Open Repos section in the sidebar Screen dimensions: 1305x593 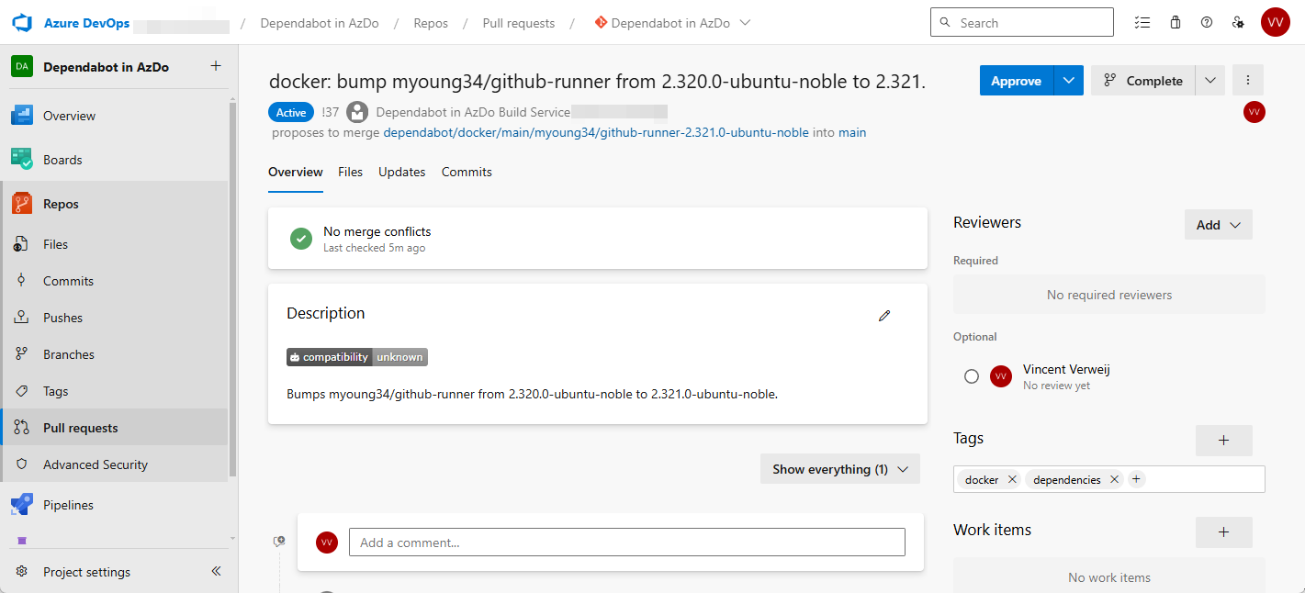click(115, 204)
